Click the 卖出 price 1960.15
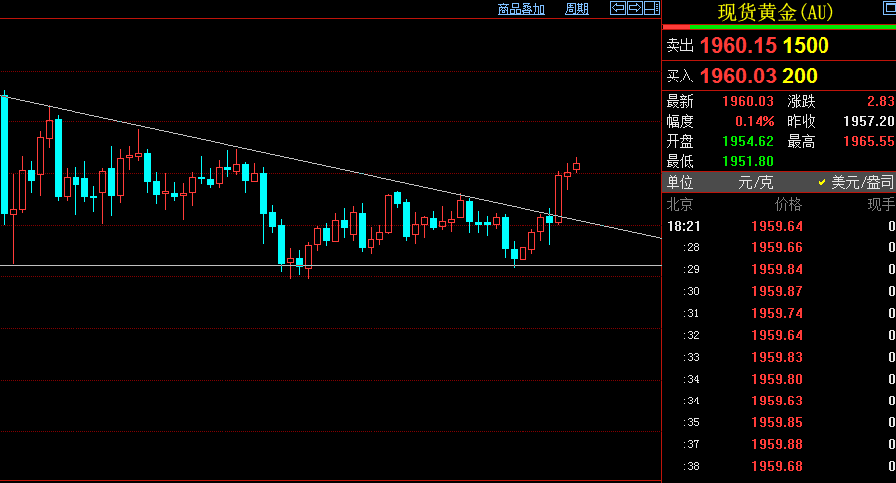Image resolution: width=896 pixels, height=483 pixels. (738, 45)
